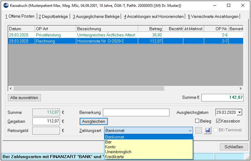The width and height of the screenshot is (251, 161).
Task: Switch to the Offene Posten tab
Action: pos(20,16)
